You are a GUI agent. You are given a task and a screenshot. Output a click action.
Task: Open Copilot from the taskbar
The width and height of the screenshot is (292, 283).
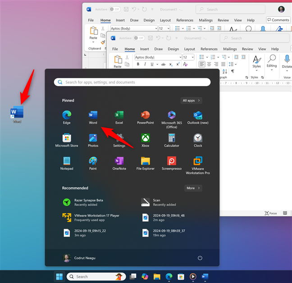(145, 277)
